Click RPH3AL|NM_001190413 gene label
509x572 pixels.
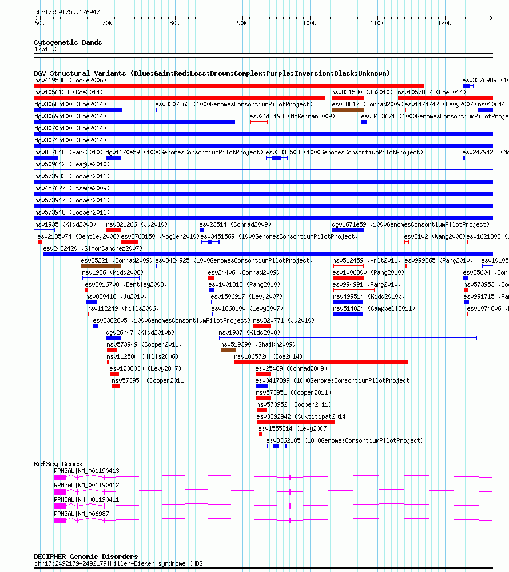(86, 472)
